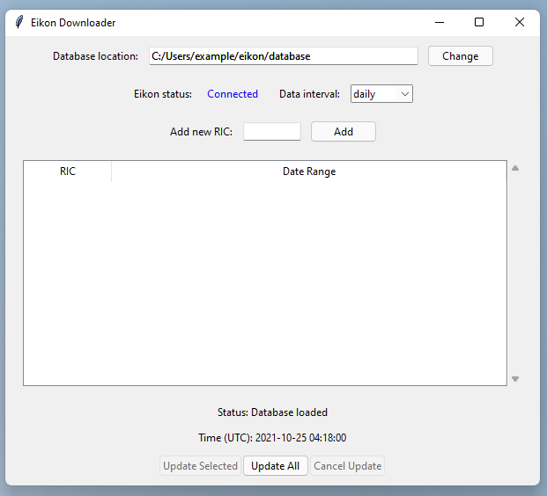Viewport: 547px width, 496px height.
Task: Click the Cancel Update button
Action: tap(347, 466)
